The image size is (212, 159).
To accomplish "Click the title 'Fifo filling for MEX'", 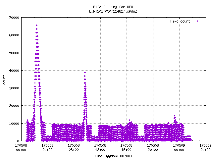I will click(113, 7).
